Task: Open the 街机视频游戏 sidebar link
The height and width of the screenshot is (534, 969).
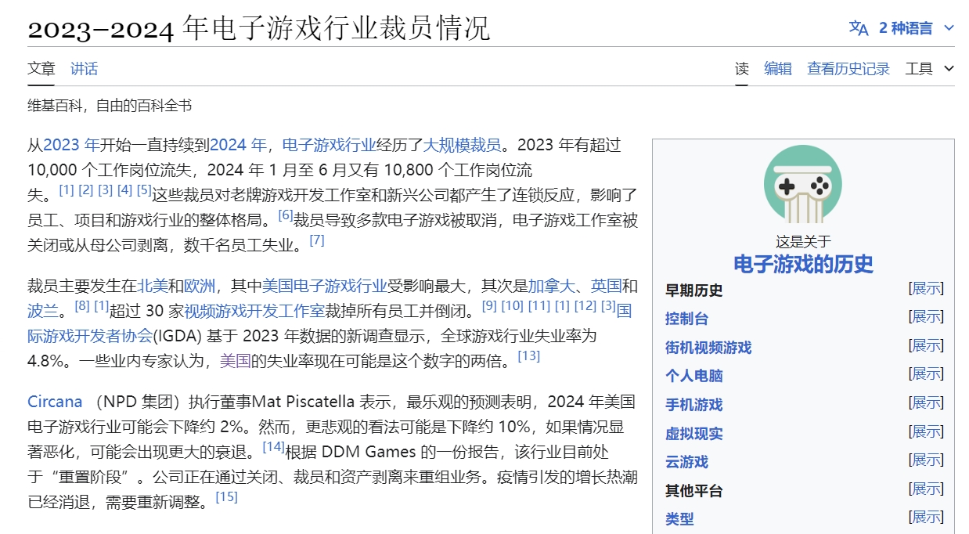Action: point(708,348)
